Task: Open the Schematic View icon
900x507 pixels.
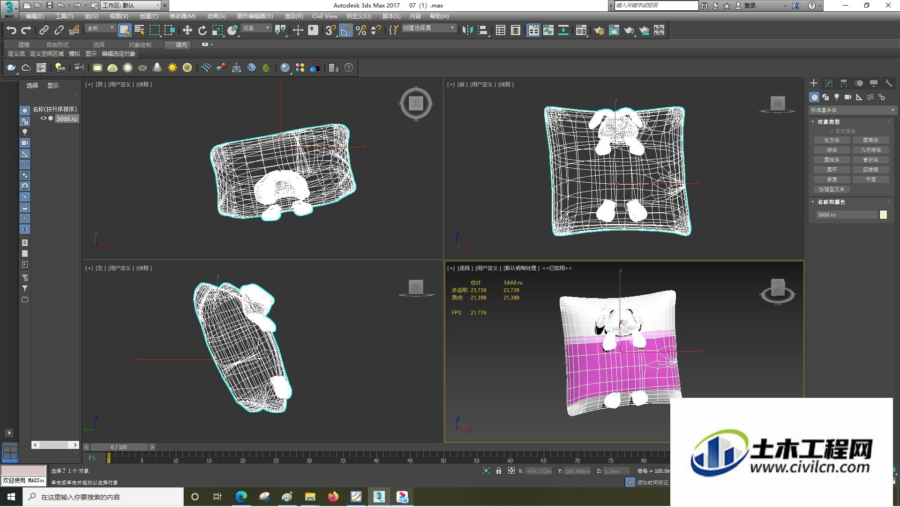Action: [x=563, y=30]
